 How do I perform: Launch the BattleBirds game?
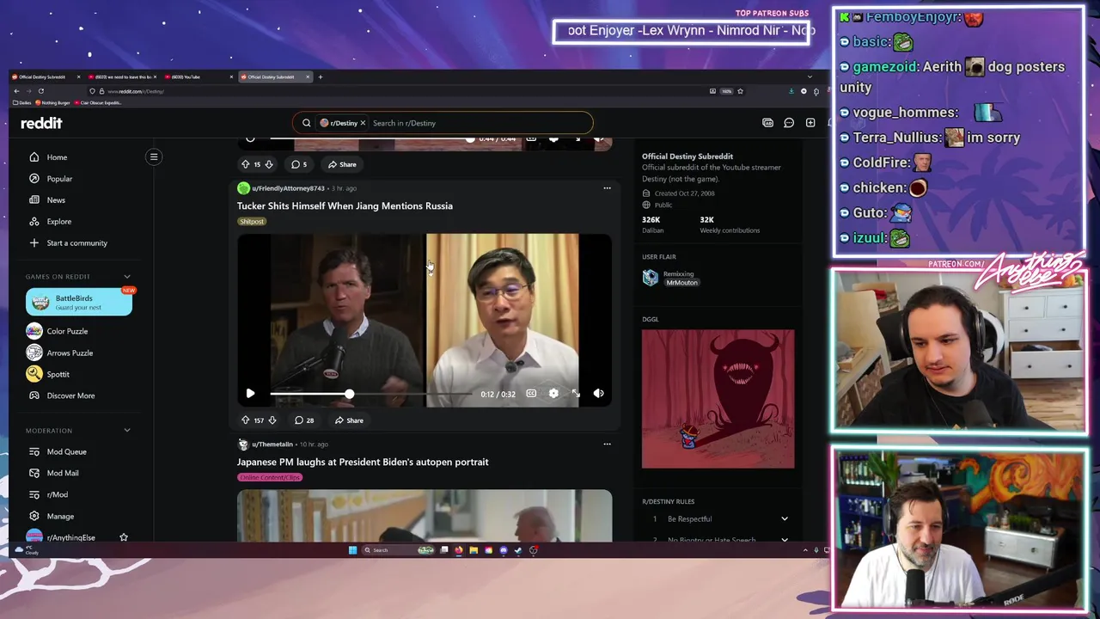(x=79, y=303)
